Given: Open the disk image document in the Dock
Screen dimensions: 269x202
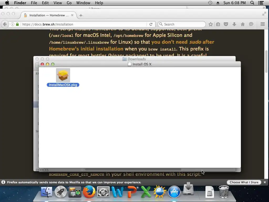Looking at the screenshot, I should click(x=210, y=192).
